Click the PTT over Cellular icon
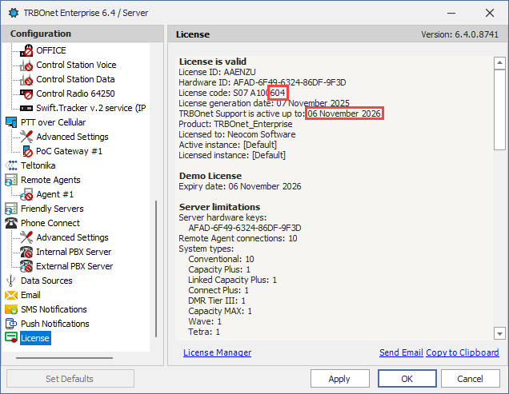The height and width of the screenshot is (394, 509). pos(11,122)
